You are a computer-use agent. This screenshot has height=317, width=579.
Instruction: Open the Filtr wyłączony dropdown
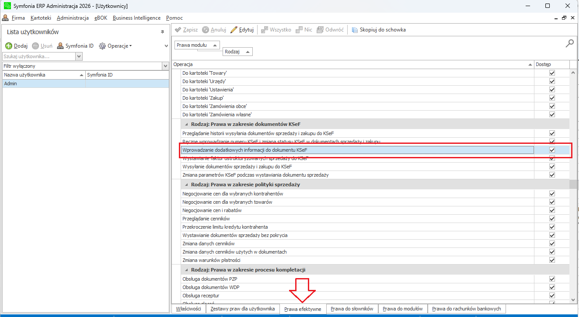[165, 66]
